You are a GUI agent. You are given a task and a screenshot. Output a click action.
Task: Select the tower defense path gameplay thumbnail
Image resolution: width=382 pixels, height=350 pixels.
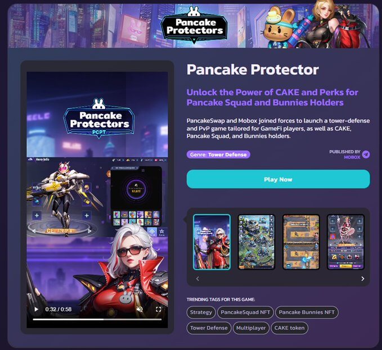click(301, 242)
